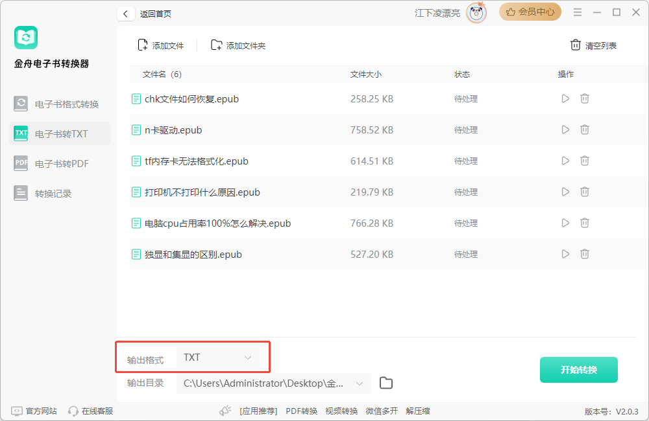
Task: Delete 打印机不打印什么原因.epub with trash icon
Action: tap(585, 192)
